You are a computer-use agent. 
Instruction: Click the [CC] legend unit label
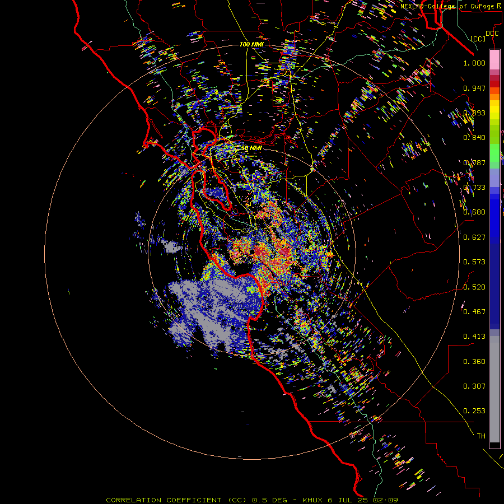pos(478,39)
